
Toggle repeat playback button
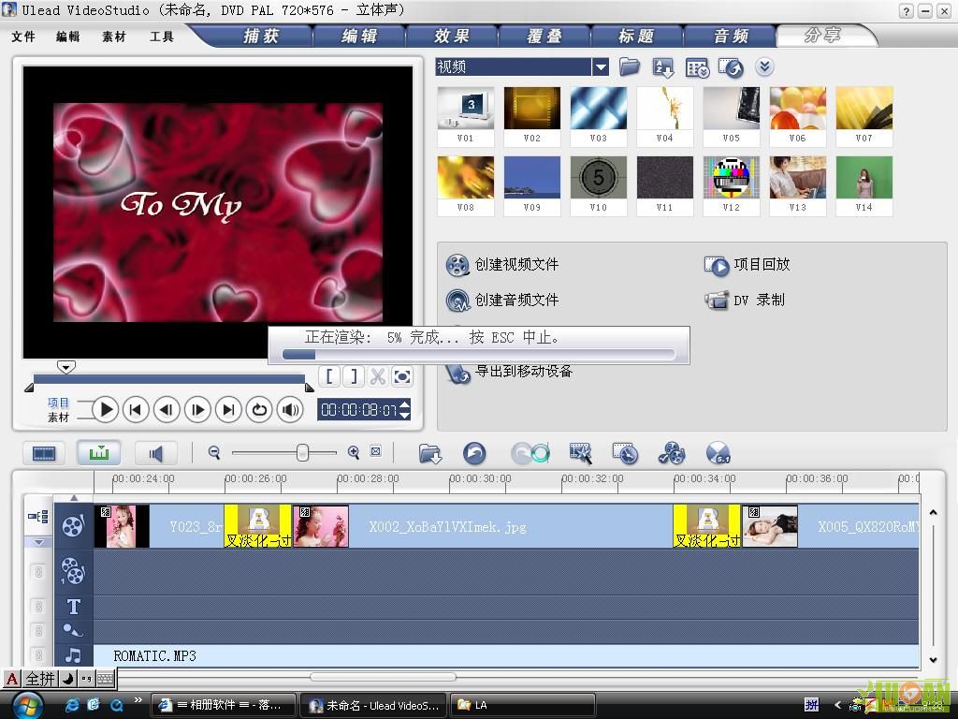click(x=259, y=409)
